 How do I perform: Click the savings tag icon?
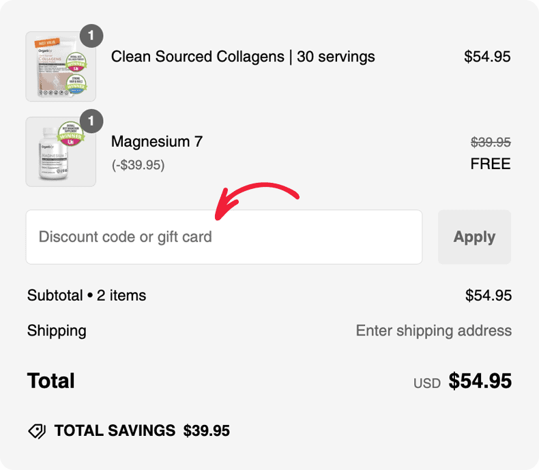click(37, 431)
